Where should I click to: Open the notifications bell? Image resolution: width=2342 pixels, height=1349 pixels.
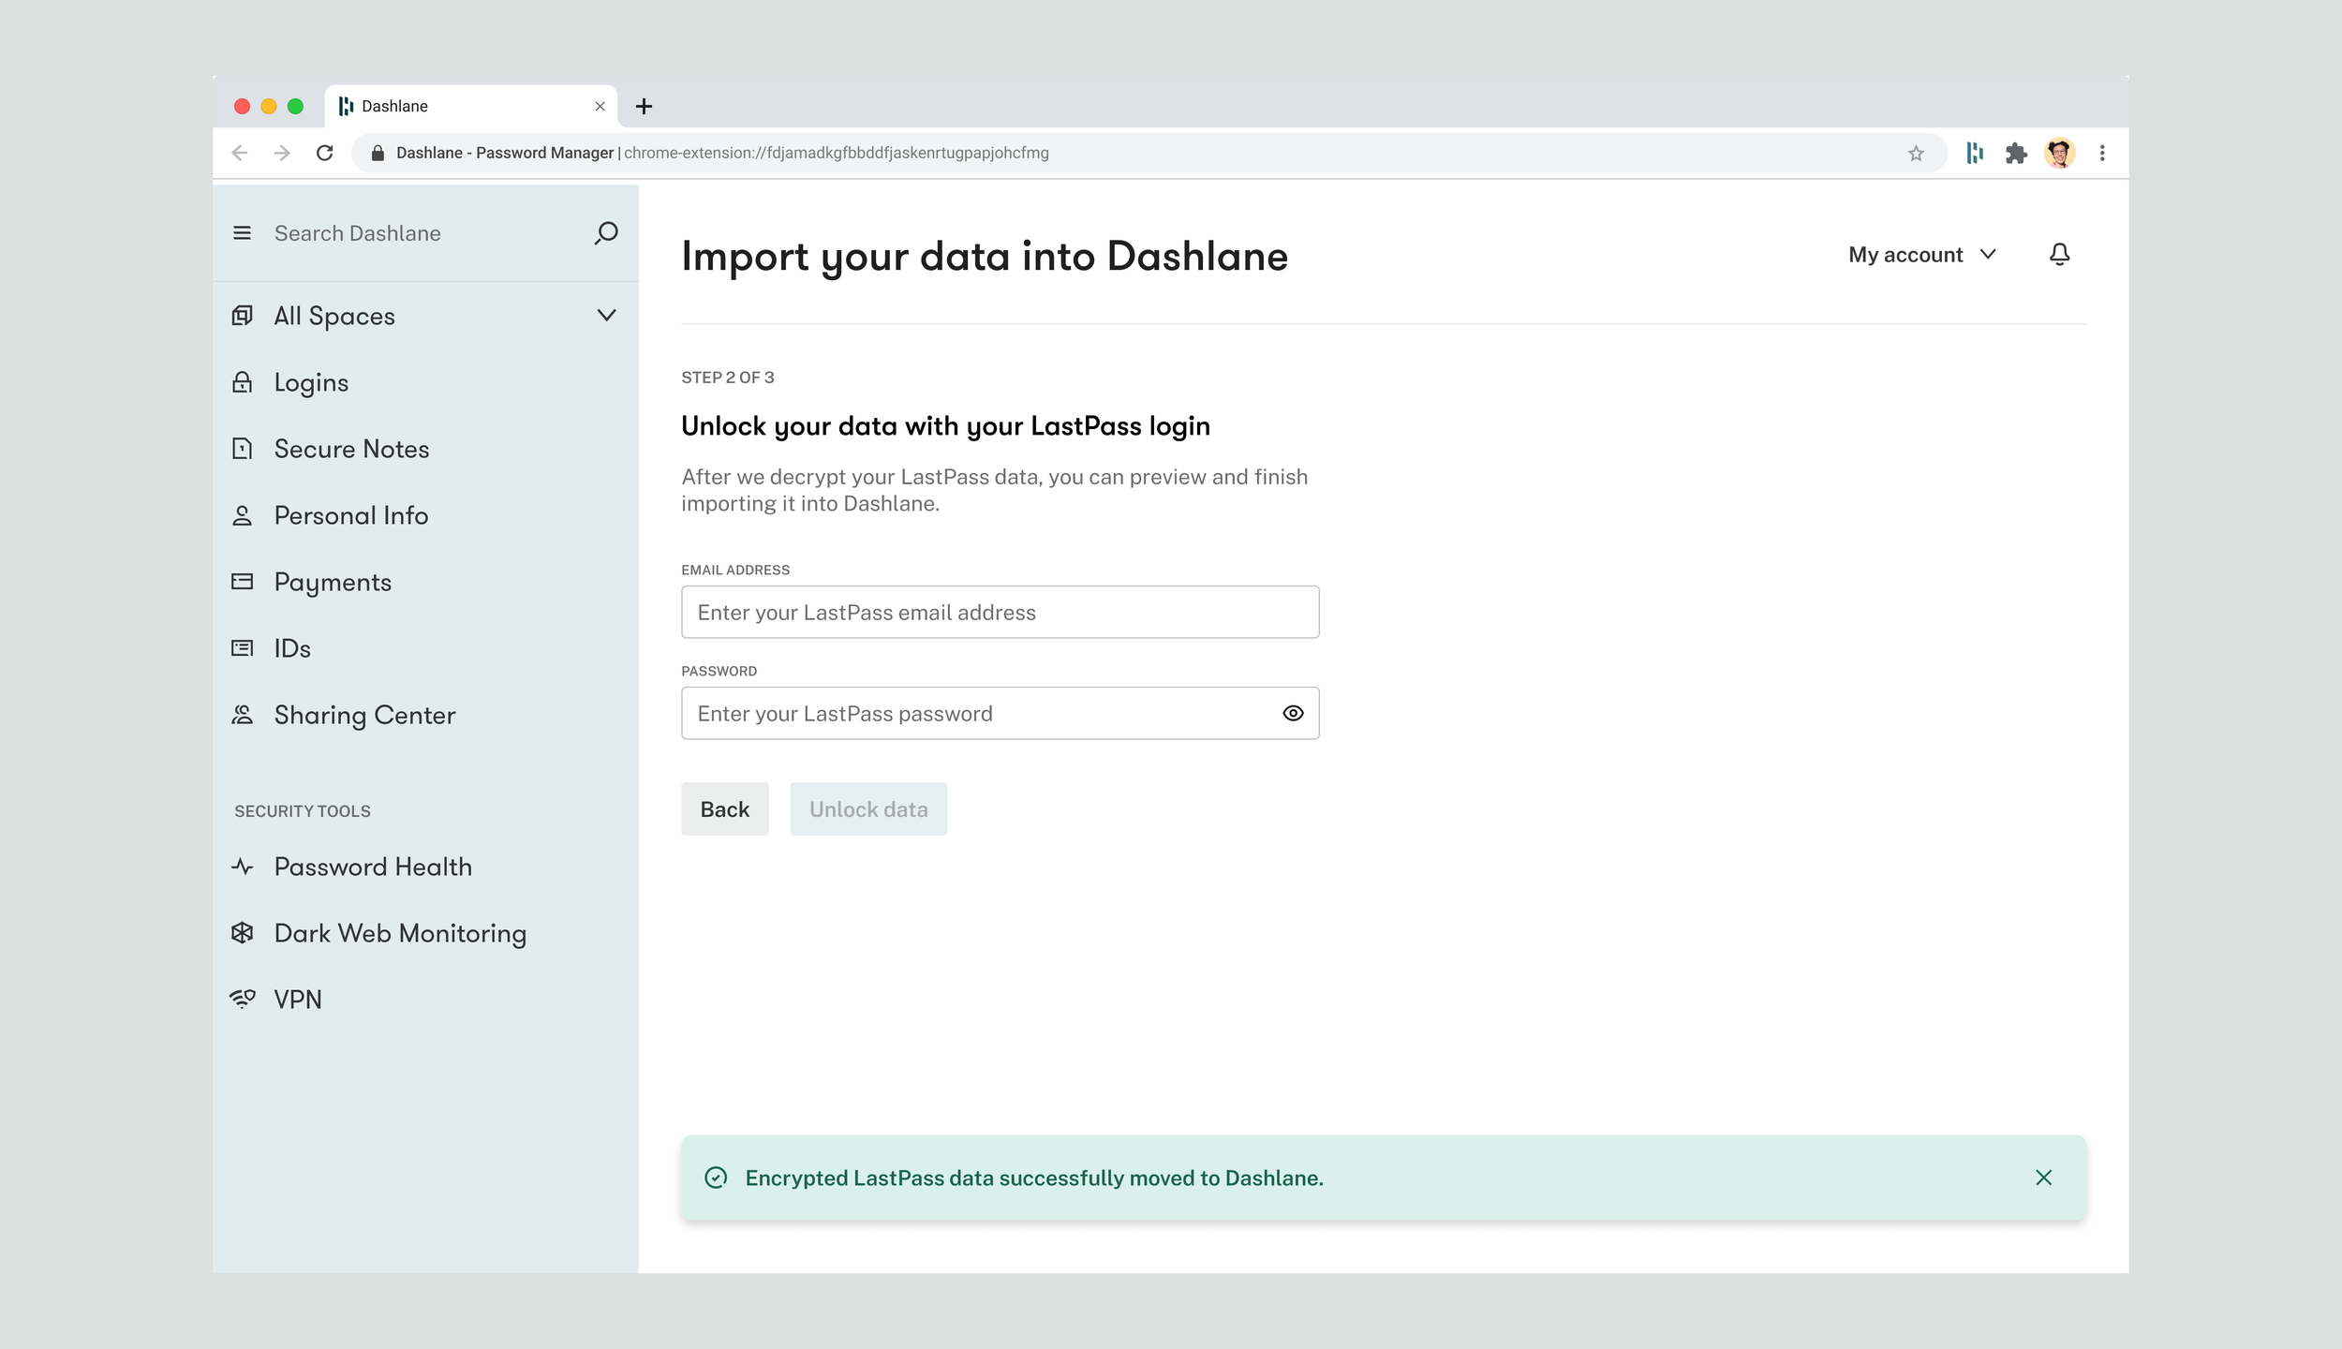pyautogui.click(x=2059, y=255)
